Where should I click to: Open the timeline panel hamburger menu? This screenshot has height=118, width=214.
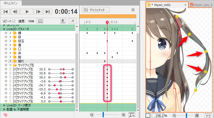133,10
